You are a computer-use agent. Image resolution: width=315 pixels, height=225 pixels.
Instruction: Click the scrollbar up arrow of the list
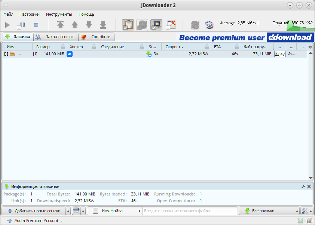(x=311, y=53)
